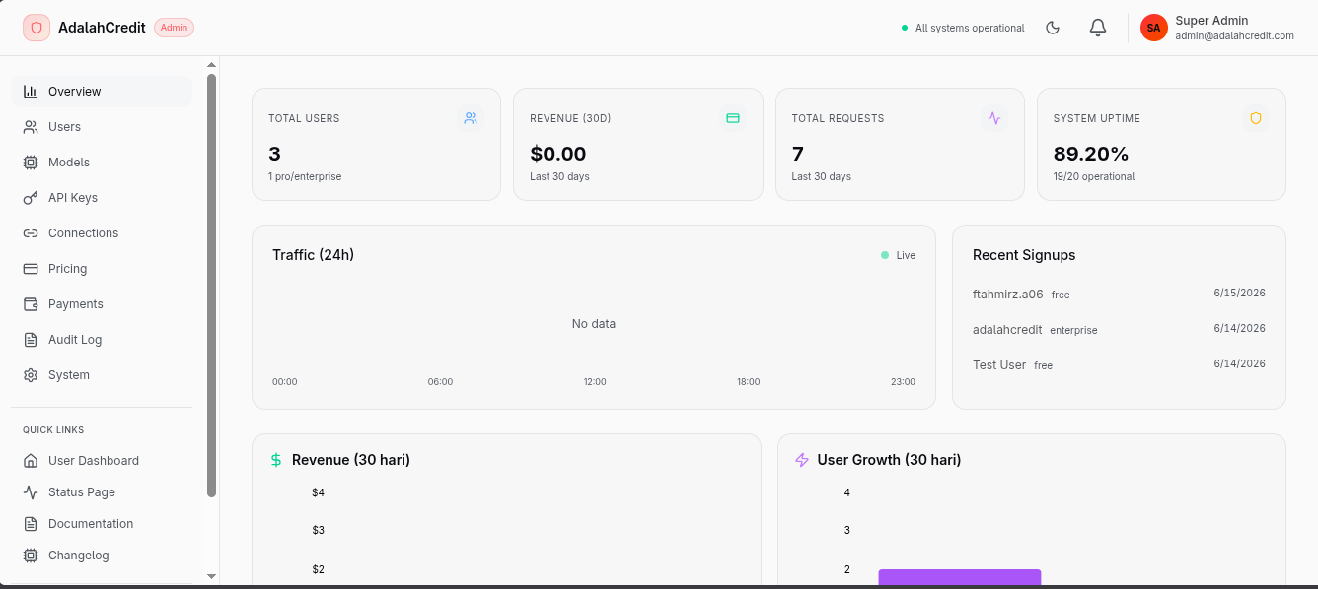The width and height of the screenshot is (1318, 589).
Task: Click the Users people icon in sidebar
Action: pyautogui.click(x=31, y=127)
